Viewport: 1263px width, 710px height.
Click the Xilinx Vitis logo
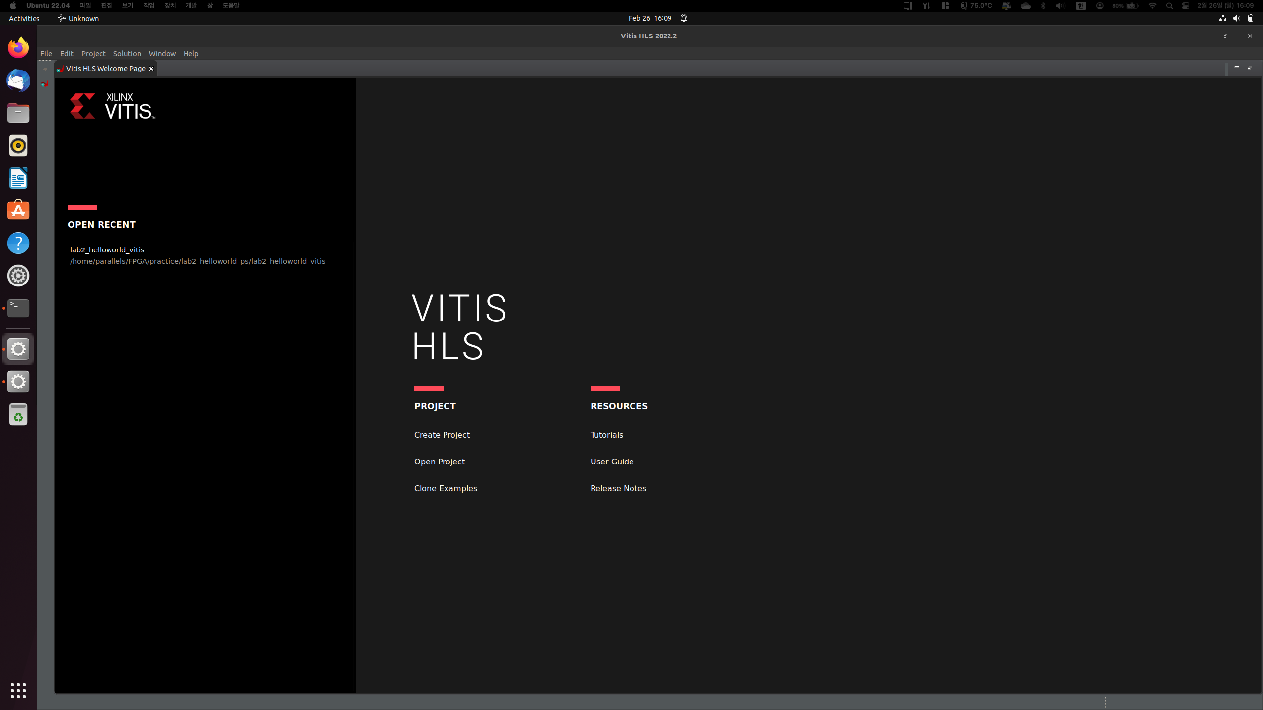coord(112,106)
